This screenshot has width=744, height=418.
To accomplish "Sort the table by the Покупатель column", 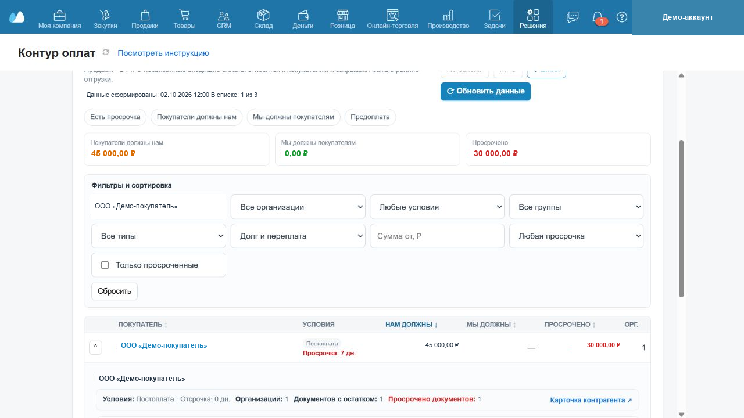I will point(143,325).
